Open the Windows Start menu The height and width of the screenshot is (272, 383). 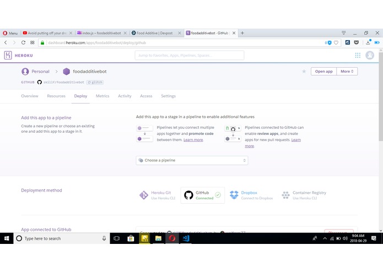(x=7, y=238)
